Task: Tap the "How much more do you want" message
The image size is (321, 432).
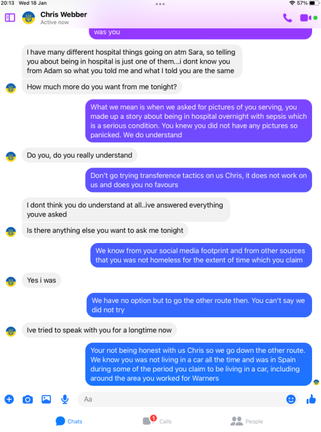Action: (102, 87)
